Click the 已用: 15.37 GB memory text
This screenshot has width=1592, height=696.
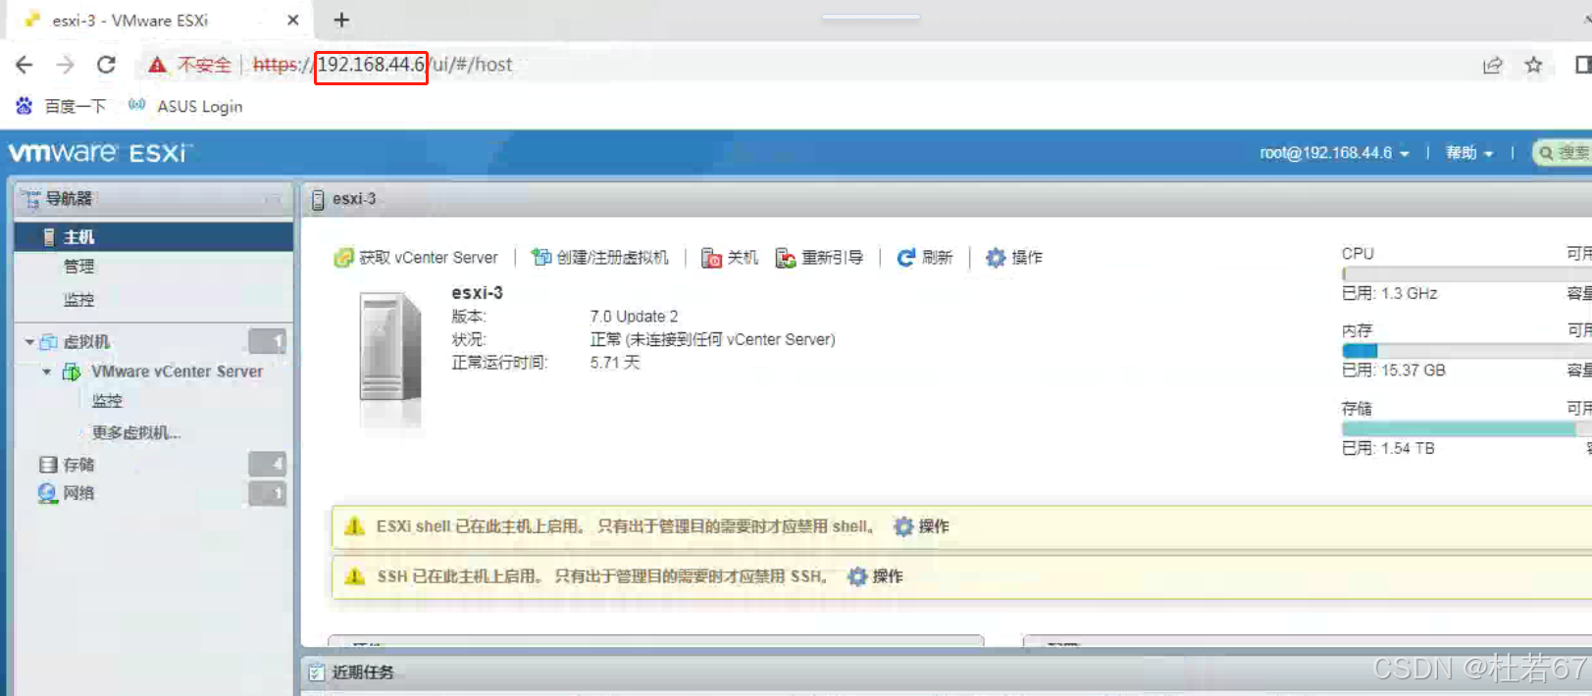pos(1394,371)
